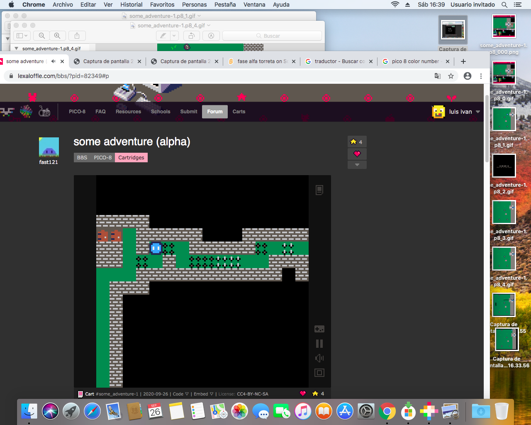Screen dimensions: 531x425
Task: Click the Preview markup highlight pen
Action: coord(163,36)
